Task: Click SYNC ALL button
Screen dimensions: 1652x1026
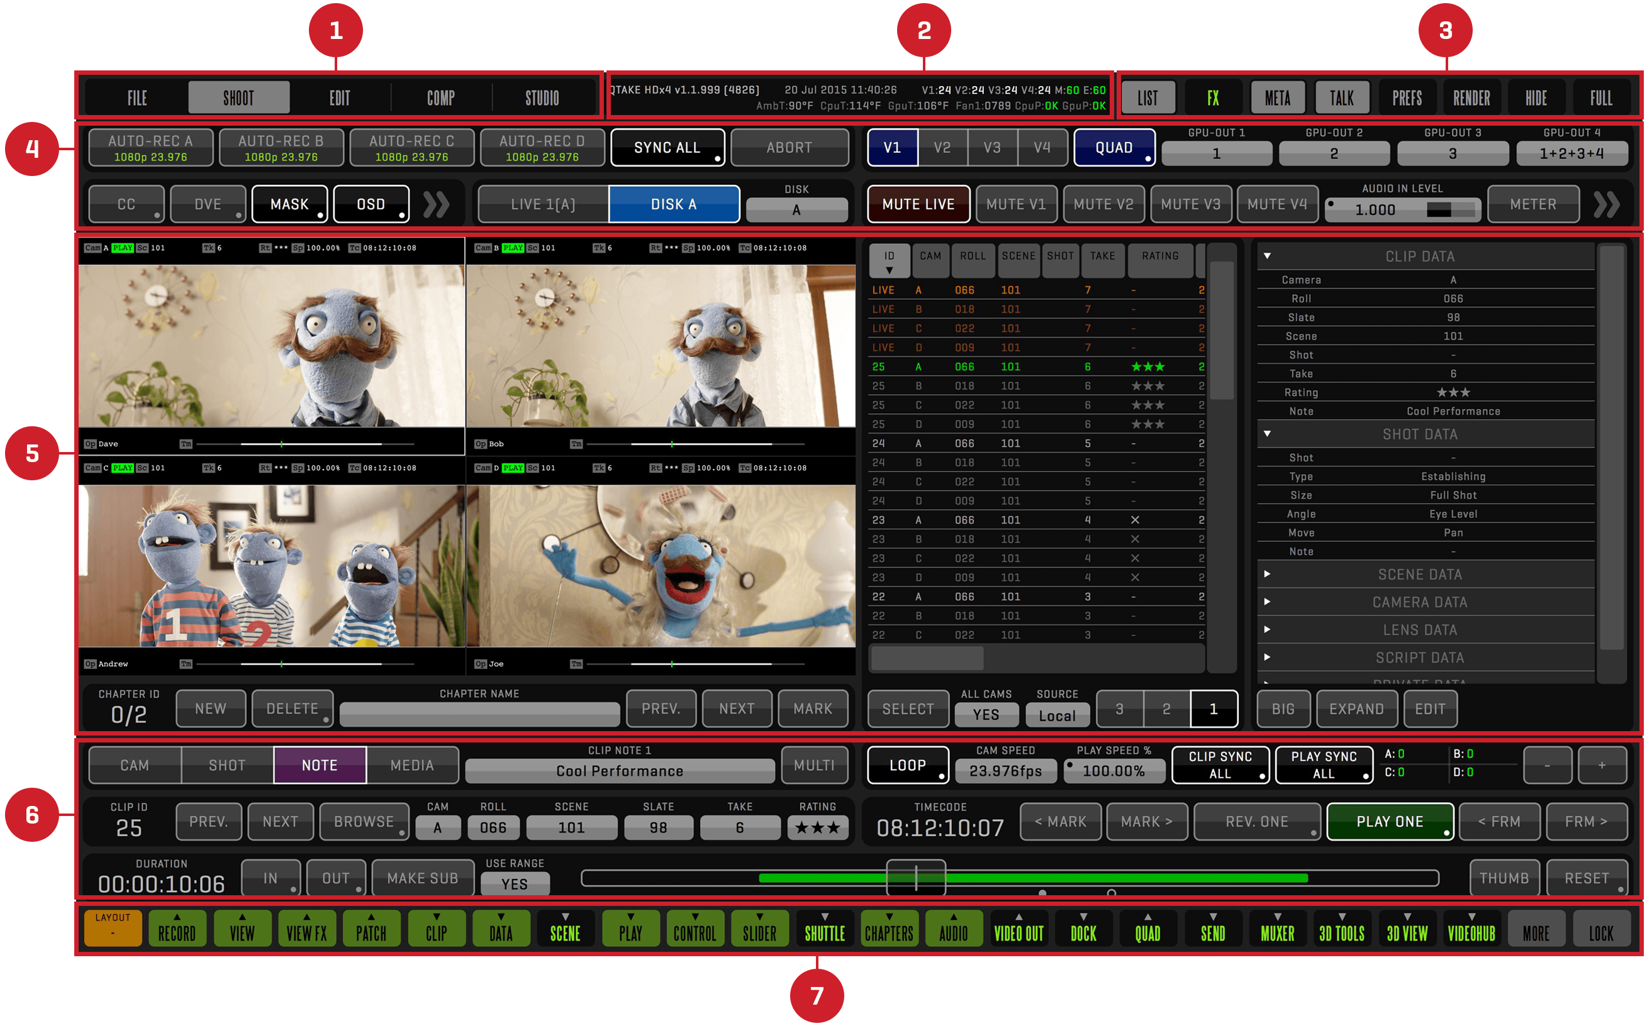Action: pyautogui.click(x=667, y=147)
